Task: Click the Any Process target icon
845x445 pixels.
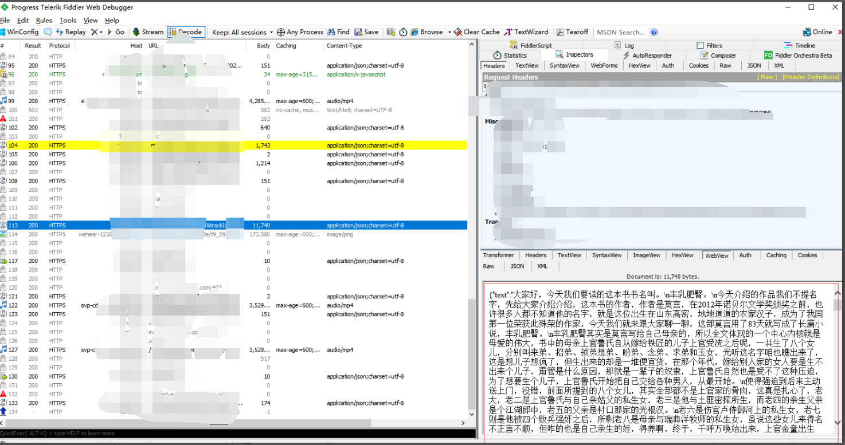Action: pyautogui.click(x=281, y=32)
